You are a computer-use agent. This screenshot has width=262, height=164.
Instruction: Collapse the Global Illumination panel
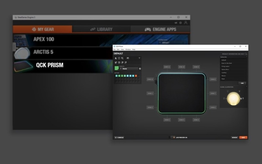tap(247, 87)
